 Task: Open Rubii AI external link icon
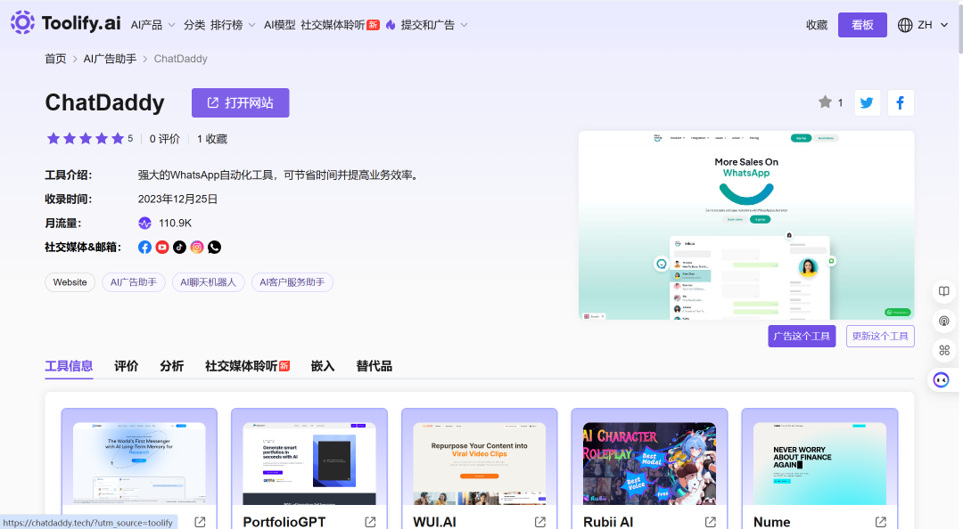pos(711,522)
